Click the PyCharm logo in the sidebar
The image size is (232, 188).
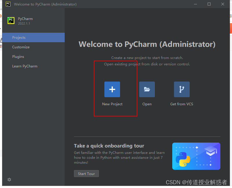point(11,21)
